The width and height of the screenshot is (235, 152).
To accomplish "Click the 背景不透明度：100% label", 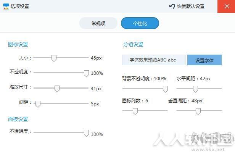I will point(144,78).
